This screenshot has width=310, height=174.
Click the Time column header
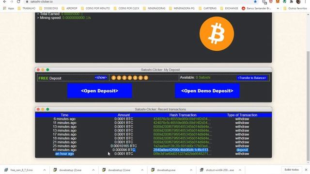[64, 115]
